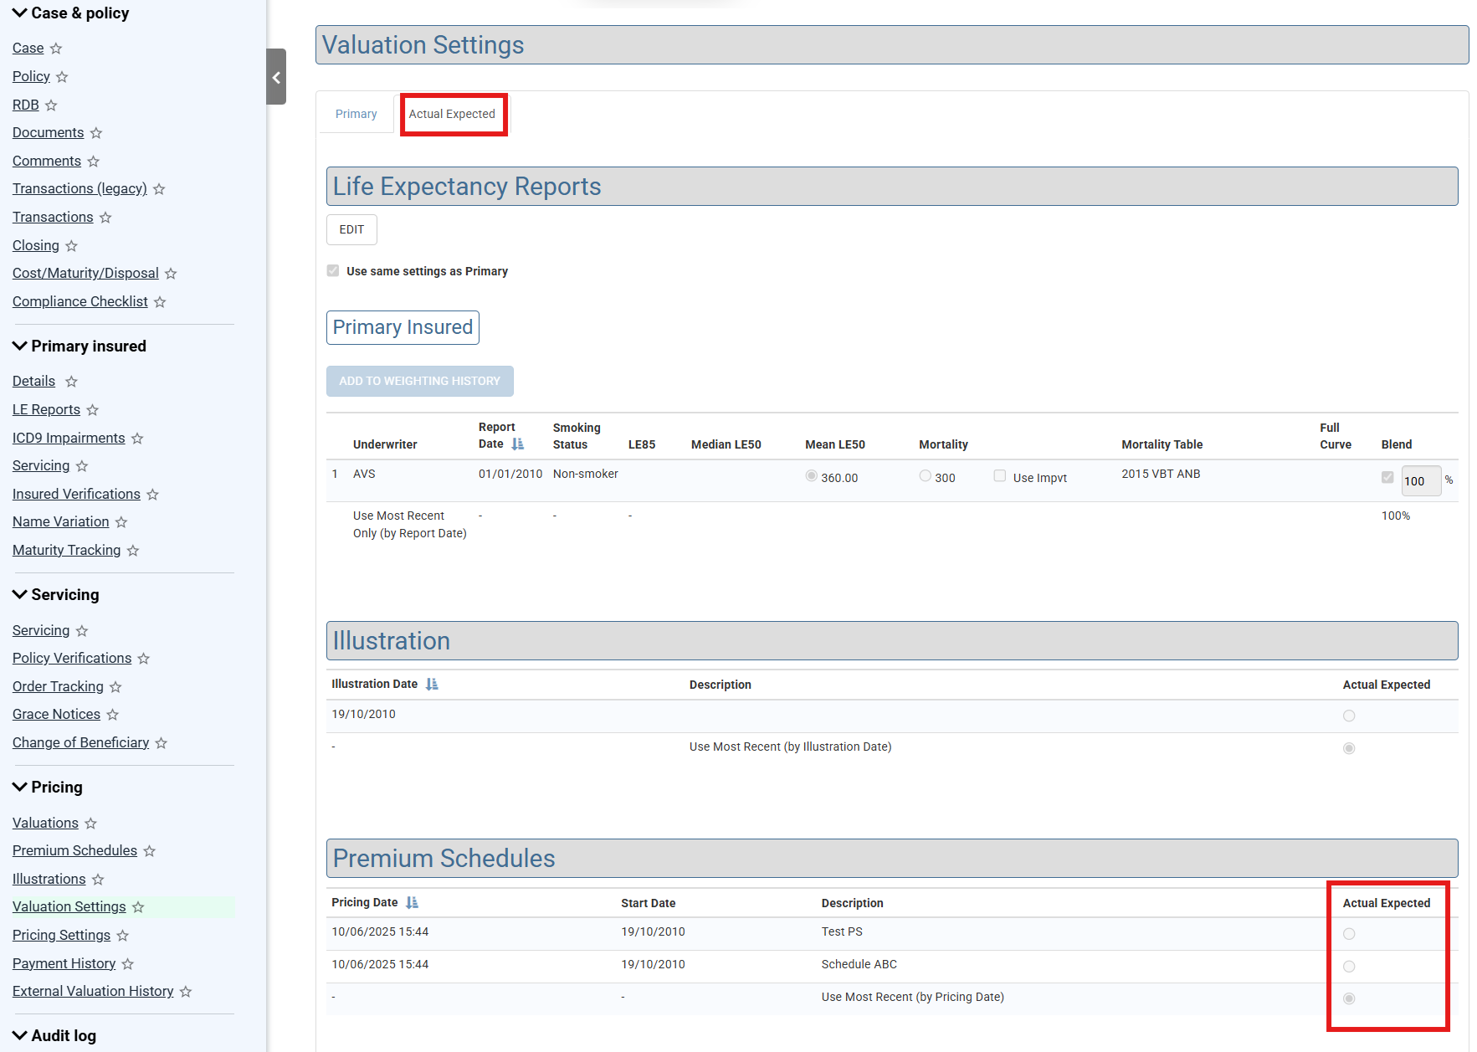Click the Blend percentage input field
Image resolution: width=1477 pixels, height=1052 pixels.
click(x=1419, y=481)
